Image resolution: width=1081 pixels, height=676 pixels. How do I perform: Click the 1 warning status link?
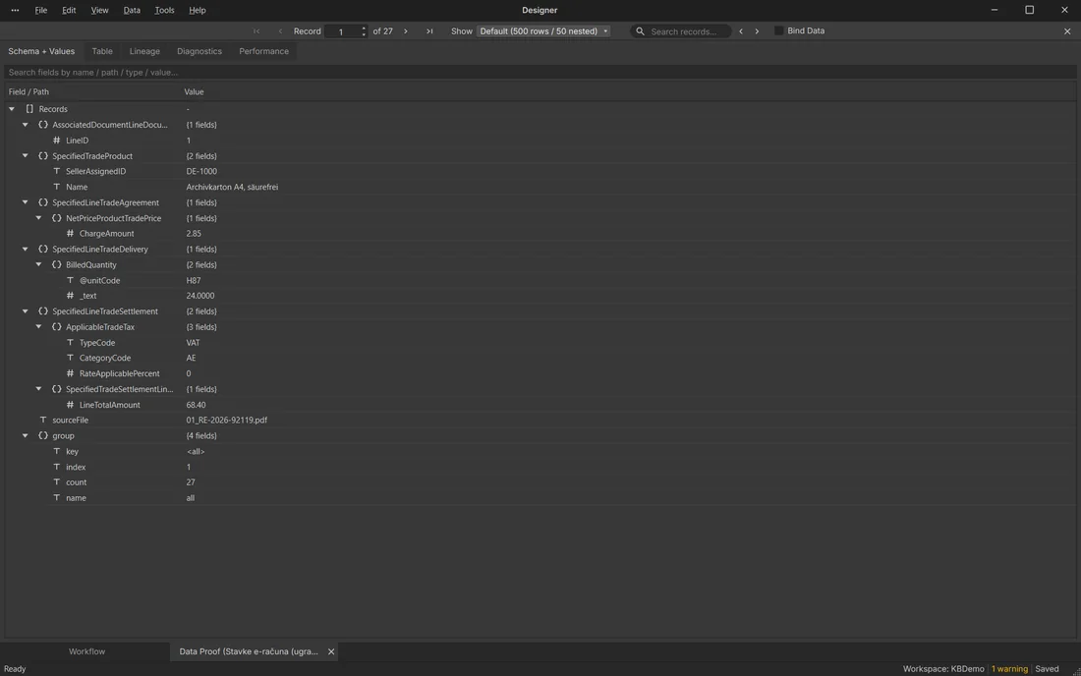[x=1009, y=669]
